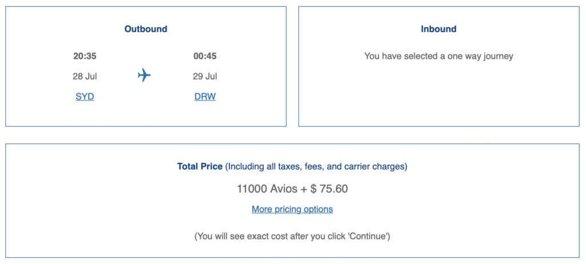Select the 20:35 departure time
This screenshot has height=264, width=586.
[x=85, y=56]
